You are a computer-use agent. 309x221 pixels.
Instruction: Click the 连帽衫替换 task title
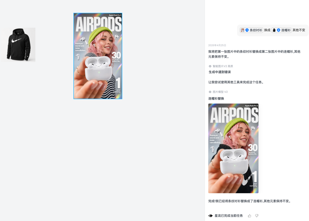(x=216, y=99)
